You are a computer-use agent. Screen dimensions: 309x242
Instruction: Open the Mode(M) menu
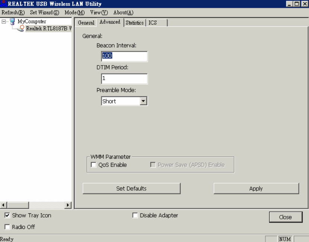click(x=74, y=12)
